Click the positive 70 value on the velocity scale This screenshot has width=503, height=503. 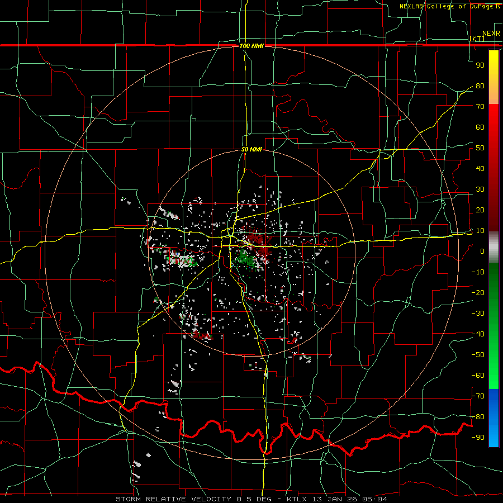click(480, 107)
